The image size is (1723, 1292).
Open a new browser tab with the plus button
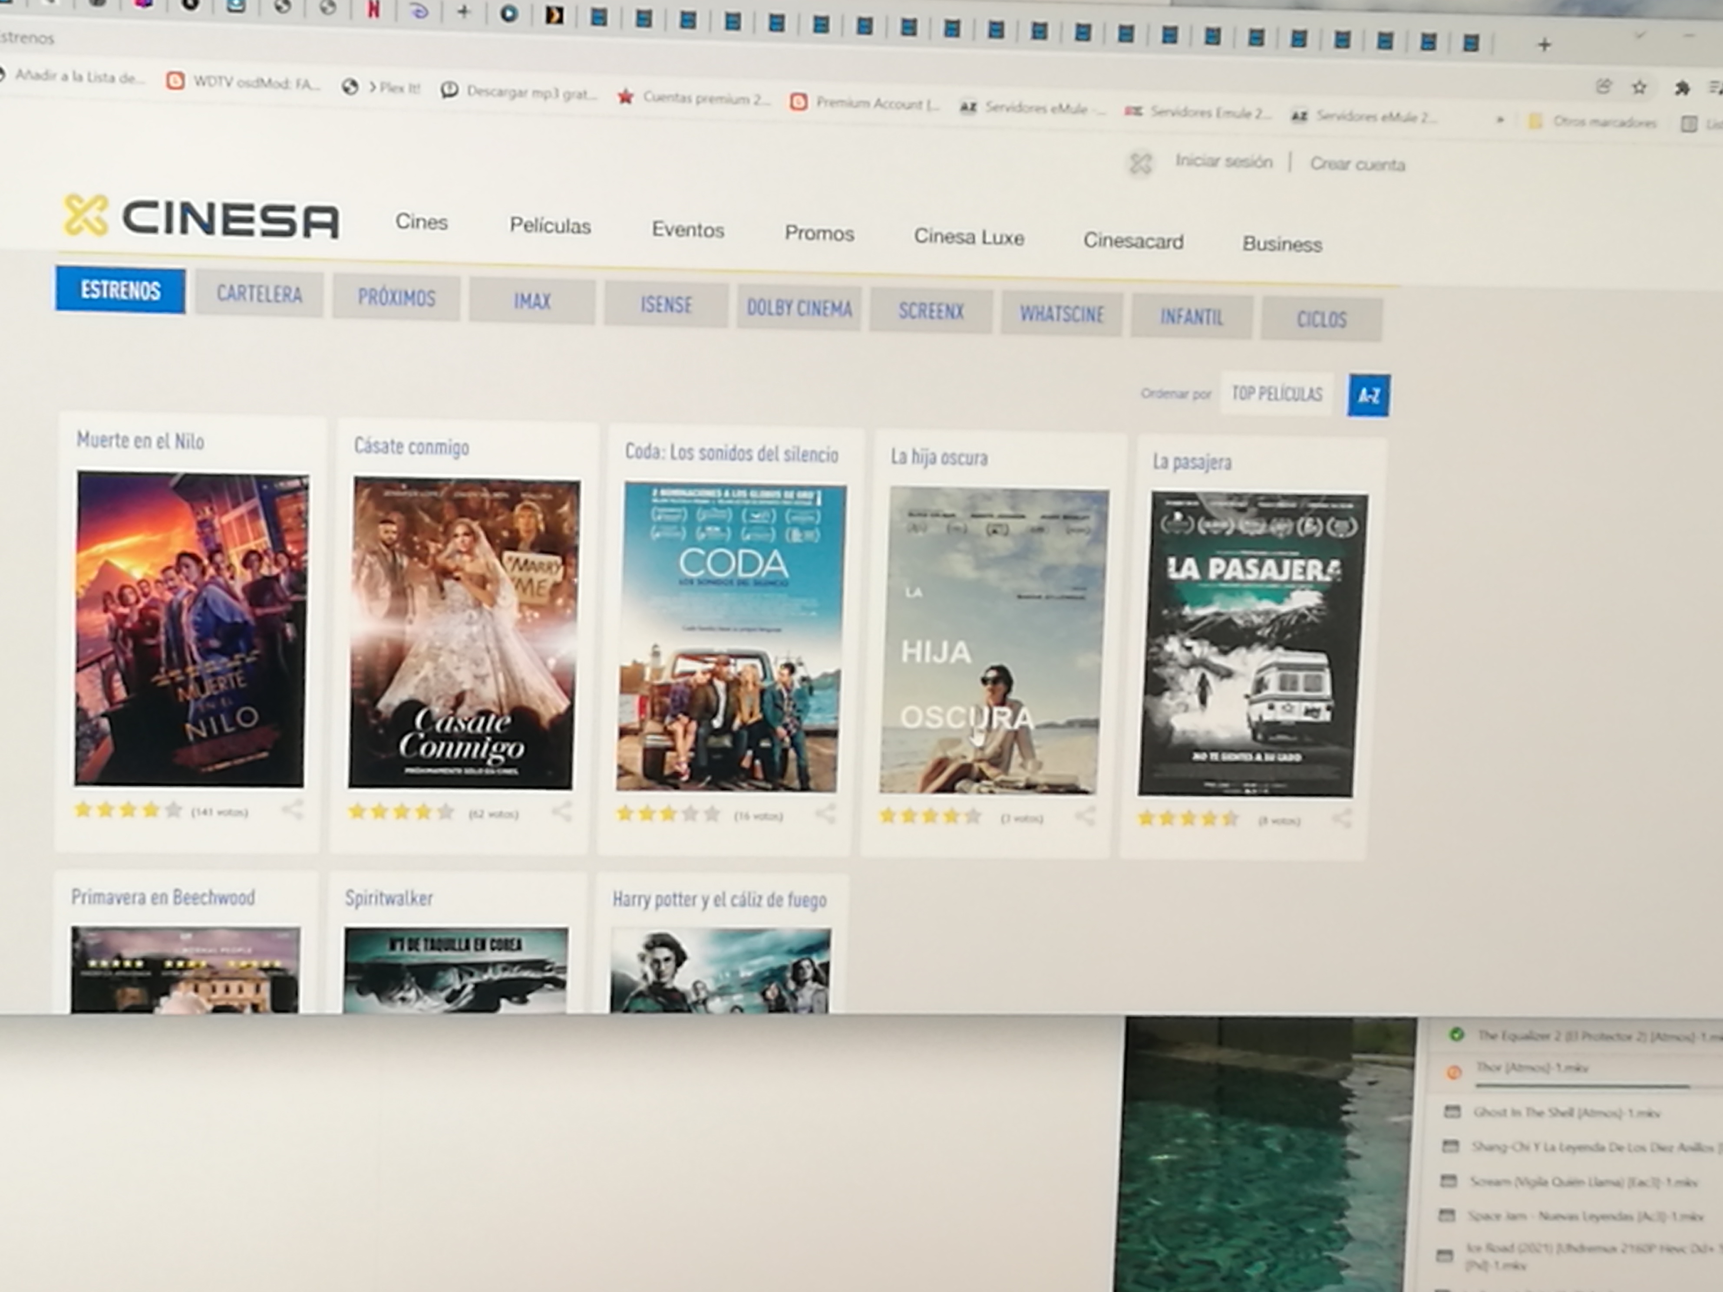[x=1544, y=45]
